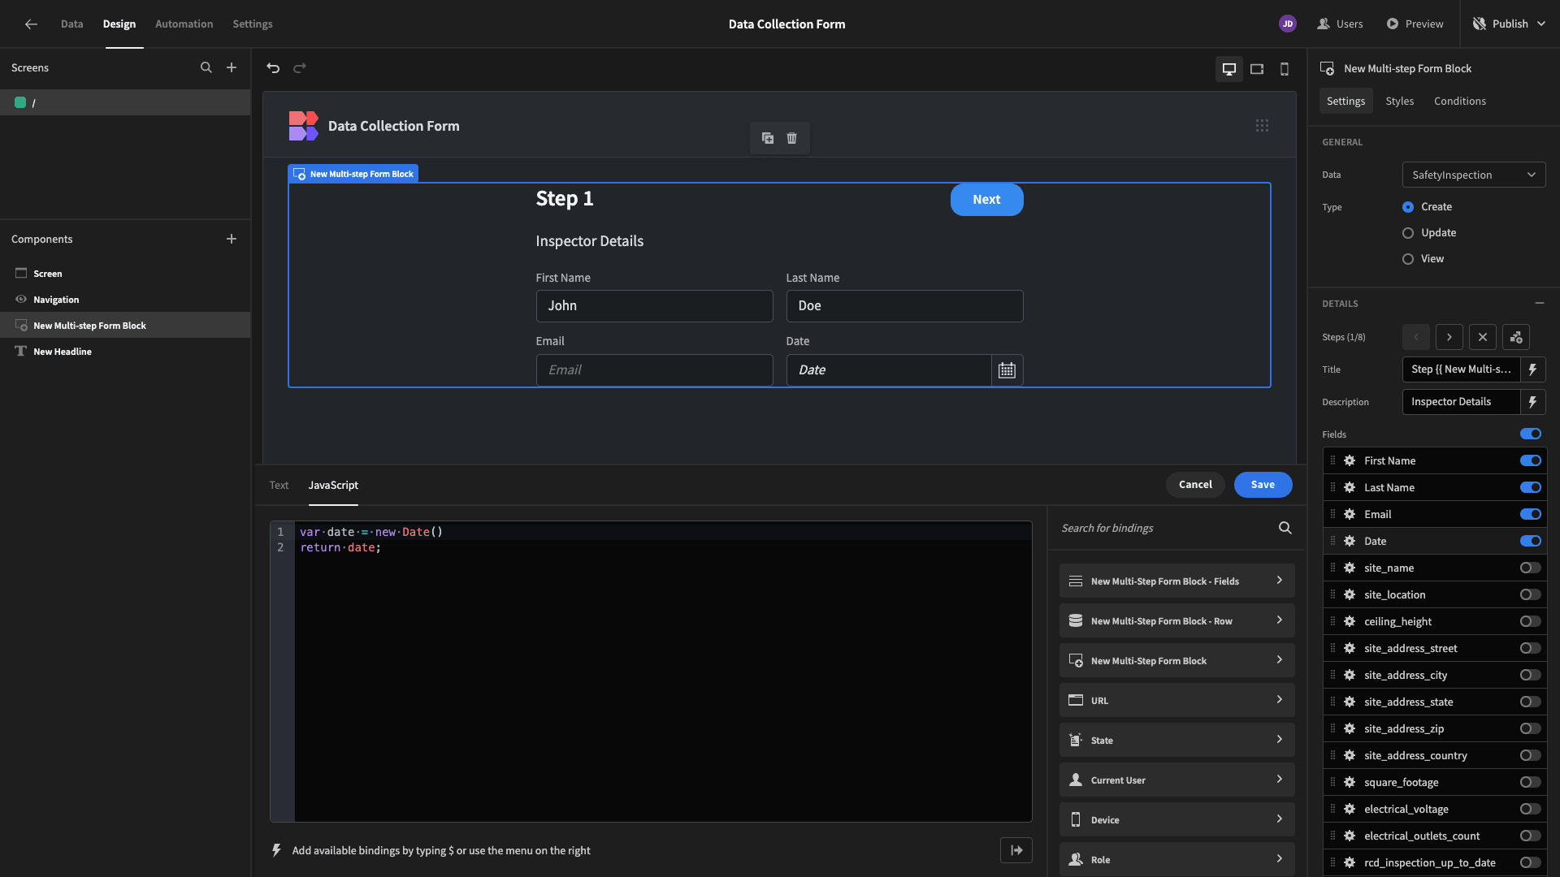Open the Styles tab
The image size is (1560, 877).
tap(1399, 102)
